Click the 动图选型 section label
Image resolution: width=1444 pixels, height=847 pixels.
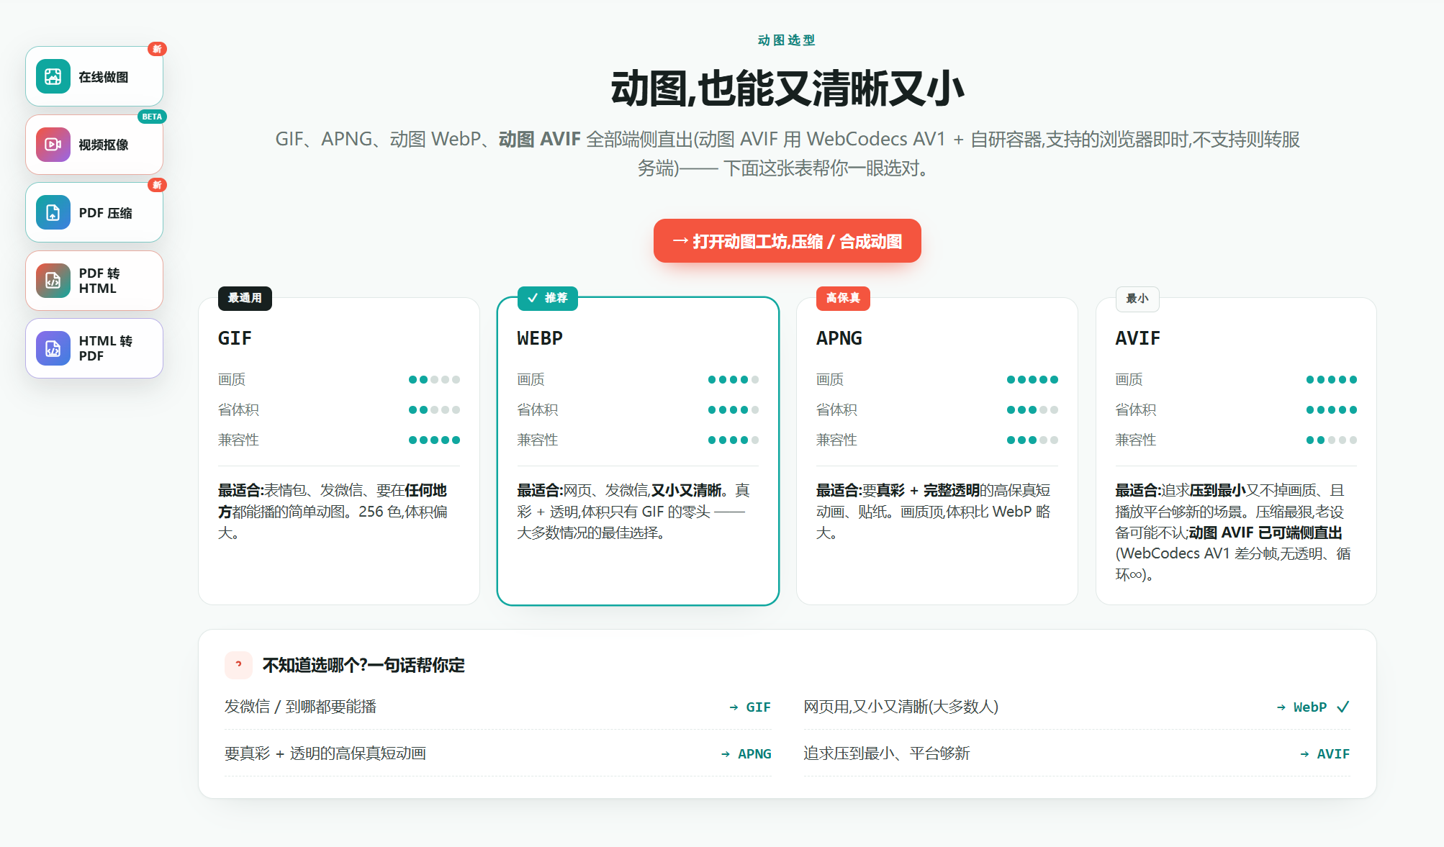787,40
